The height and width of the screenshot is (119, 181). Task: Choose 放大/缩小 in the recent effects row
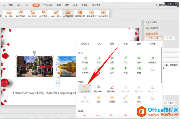click(x=85, y=44)
